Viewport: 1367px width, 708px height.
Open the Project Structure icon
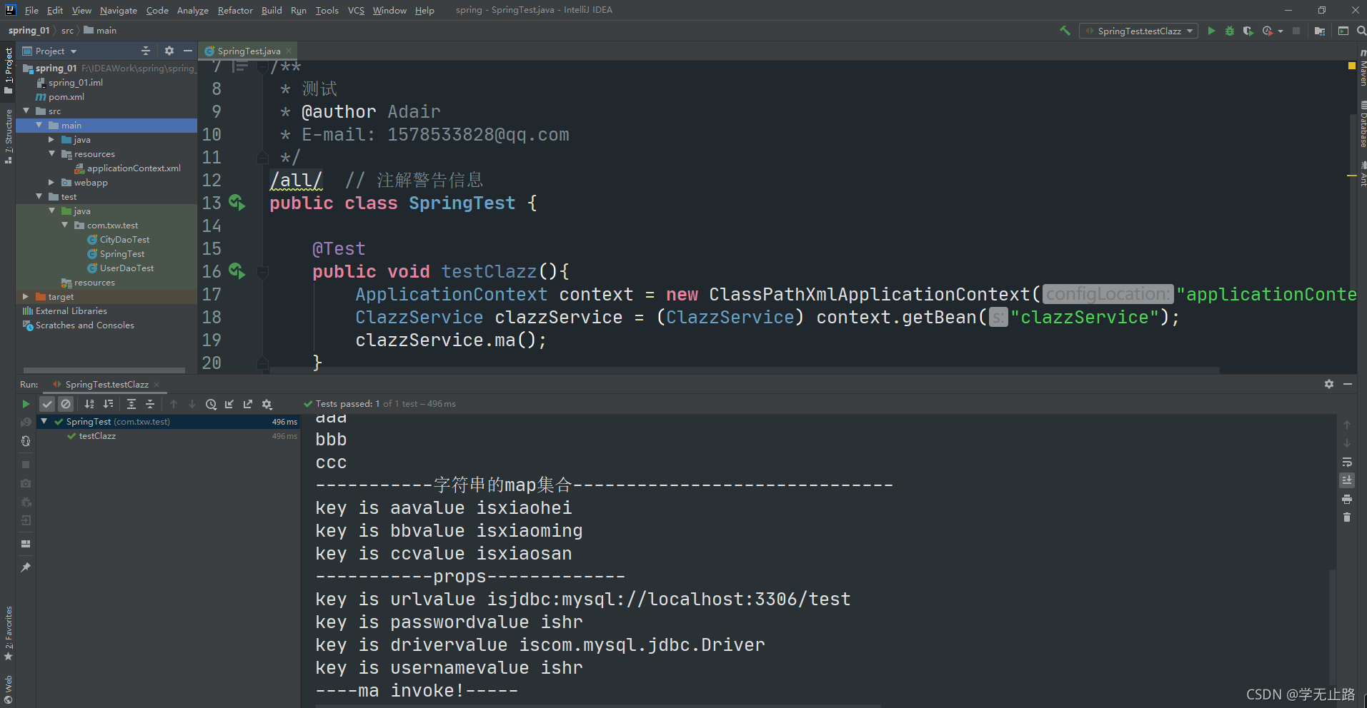(x=1320, y=31)
